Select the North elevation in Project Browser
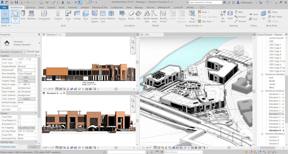Viewport: 288px width, 154px height. click(x=272, y=81)
